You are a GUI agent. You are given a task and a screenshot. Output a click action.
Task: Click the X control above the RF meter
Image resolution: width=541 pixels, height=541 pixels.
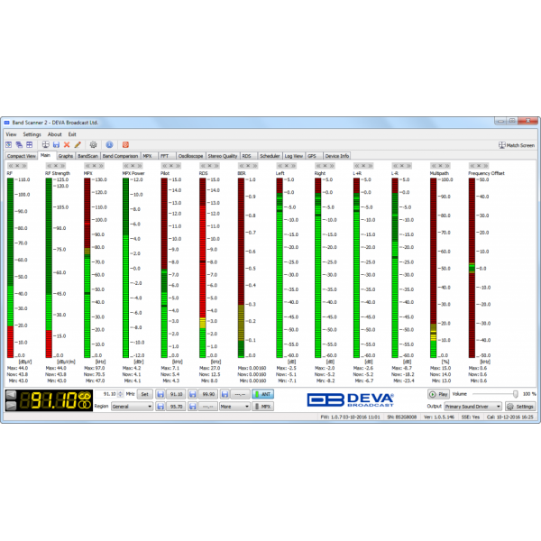pyautogui.click(x=17, y=166)
